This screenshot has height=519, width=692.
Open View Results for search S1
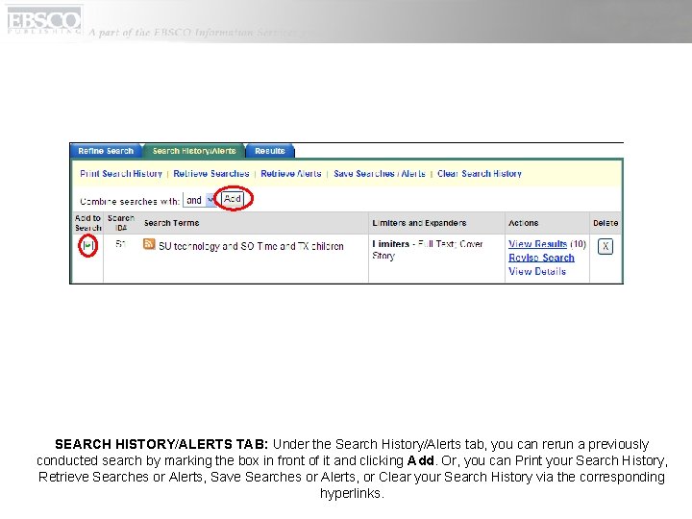(x=537, y=243)
